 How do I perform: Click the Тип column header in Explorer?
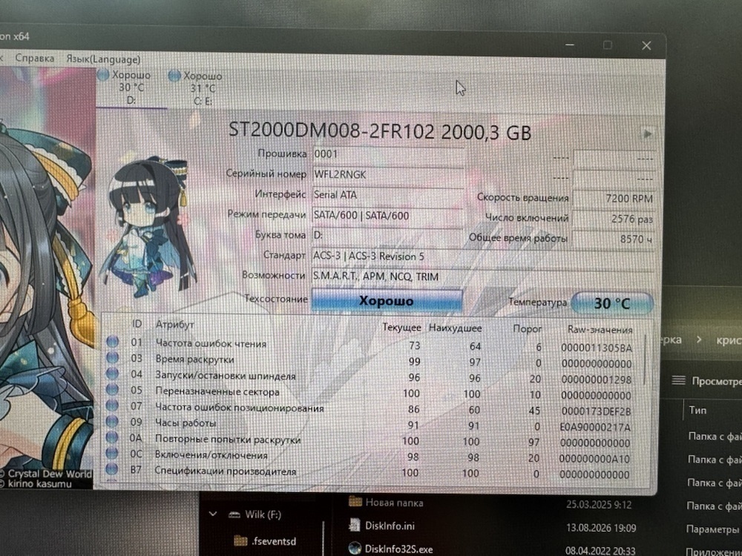(x=697, y=410)
